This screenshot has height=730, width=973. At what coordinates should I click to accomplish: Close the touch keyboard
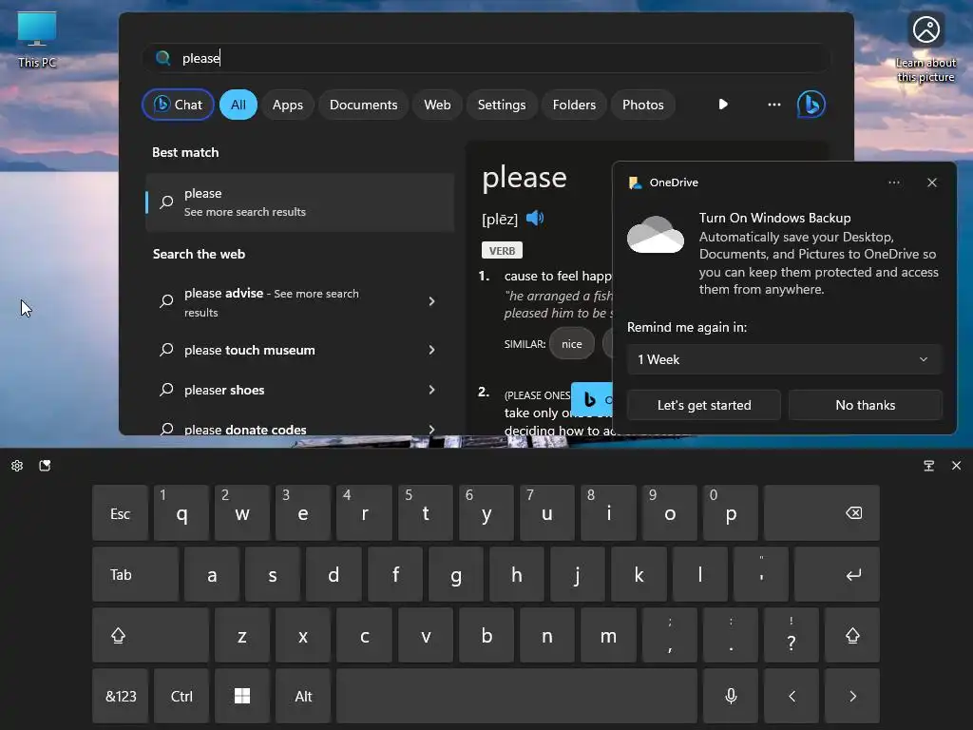coord(956,466)
